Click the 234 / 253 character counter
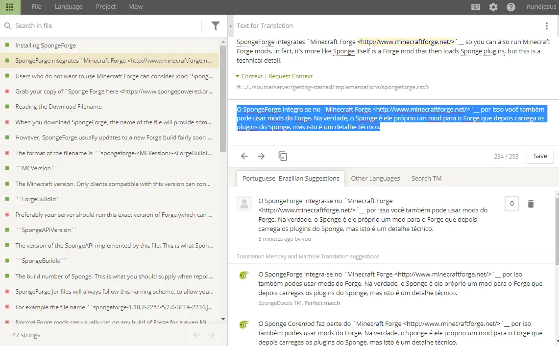559x346 pixels. [x=506, y=156]
